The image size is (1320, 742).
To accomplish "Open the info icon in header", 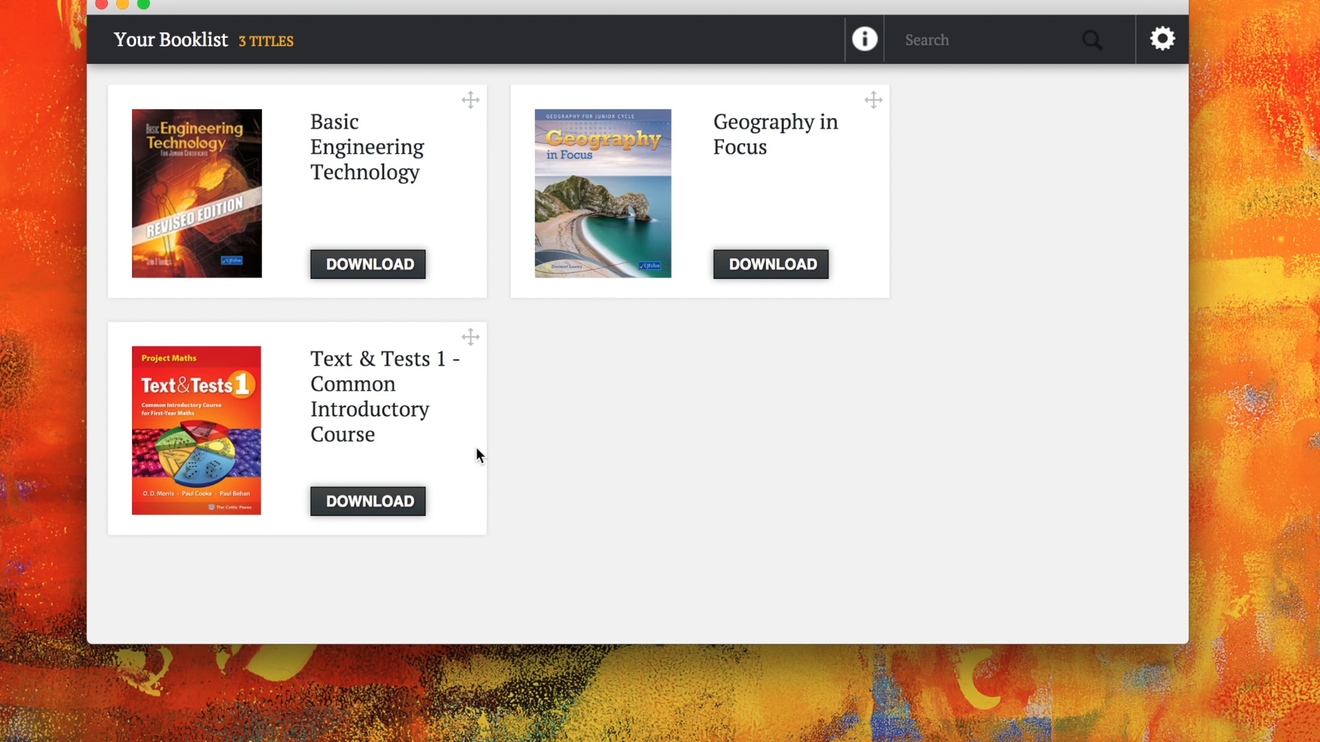I will point(864,39).
